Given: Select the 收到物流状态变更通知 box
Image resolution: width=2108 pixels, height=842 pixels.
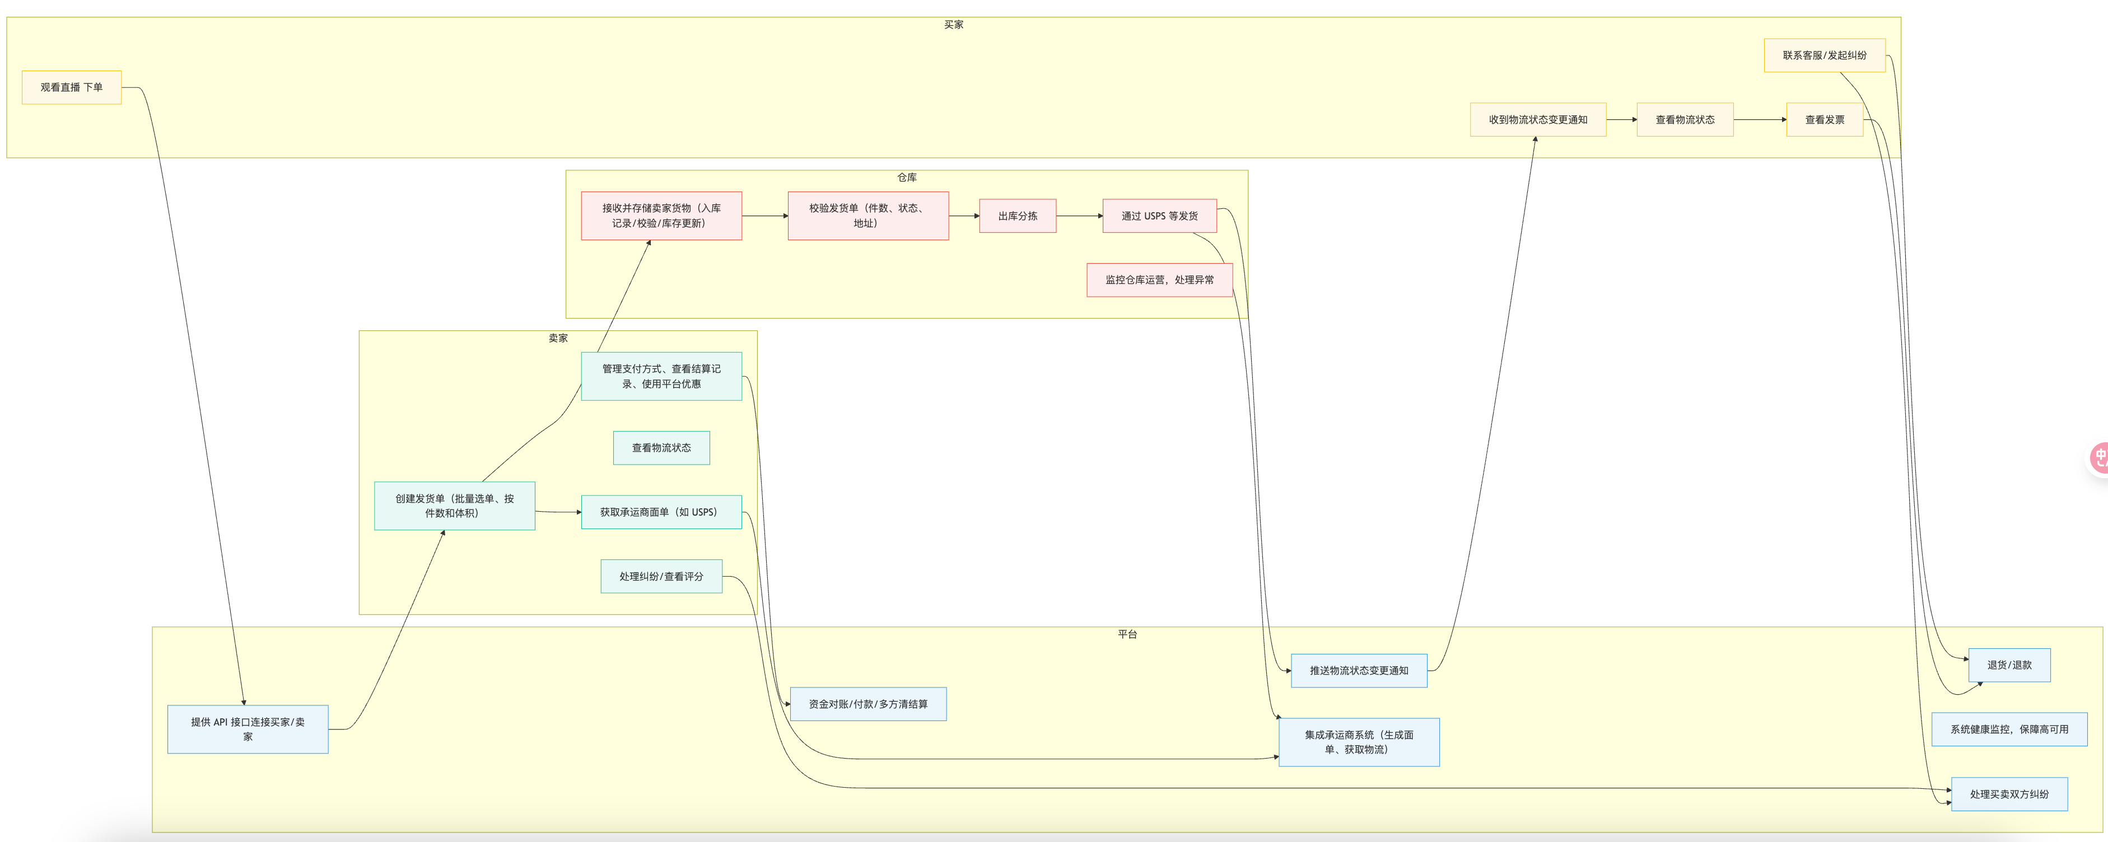Looking at the screenshot, I should tap(1538, 119).
